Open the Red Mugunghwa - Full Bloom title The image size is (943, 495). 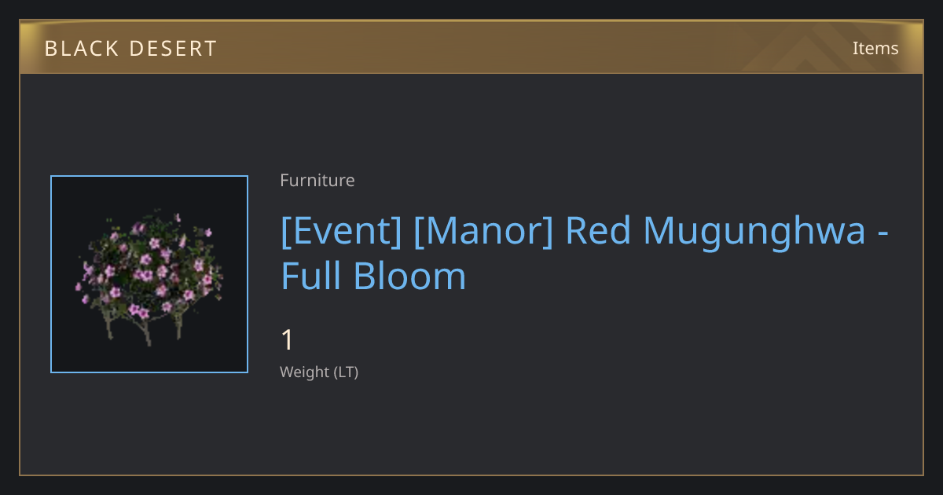pyautogui.click(x=585, y=253)
